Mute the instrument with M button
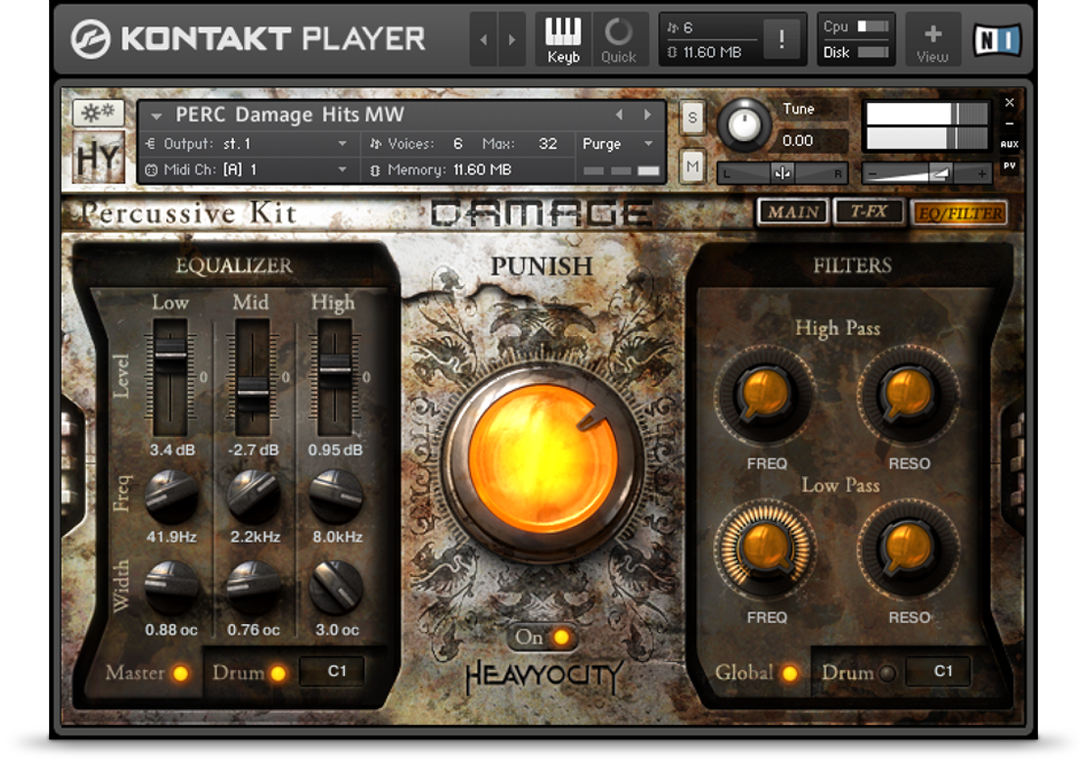This screenshot has width=1087, height=764. tap(691, 167)
